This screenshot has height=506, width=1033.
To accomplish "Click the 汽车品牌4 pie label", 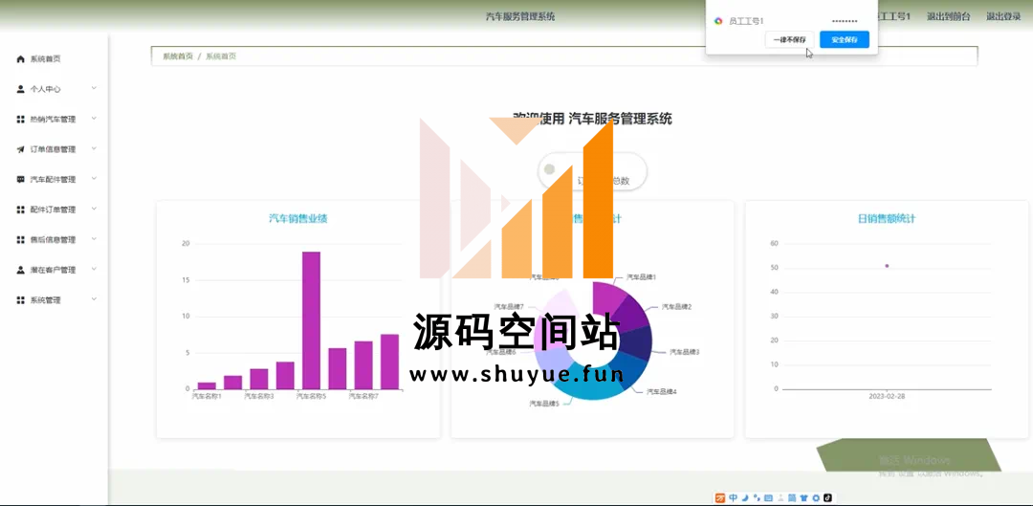I will pyautogui.click(x=662, y=391).
